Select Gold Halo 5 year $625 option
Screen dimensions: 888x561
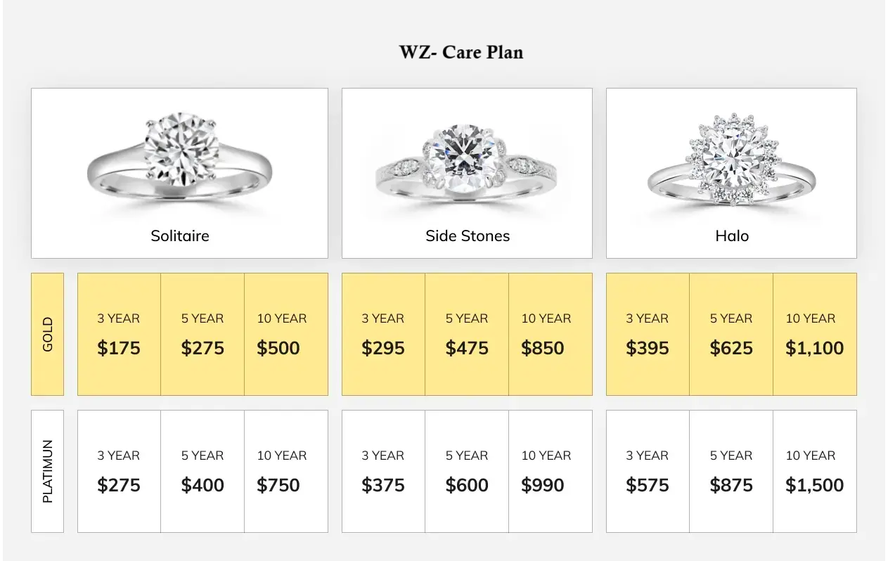point(731,334)
